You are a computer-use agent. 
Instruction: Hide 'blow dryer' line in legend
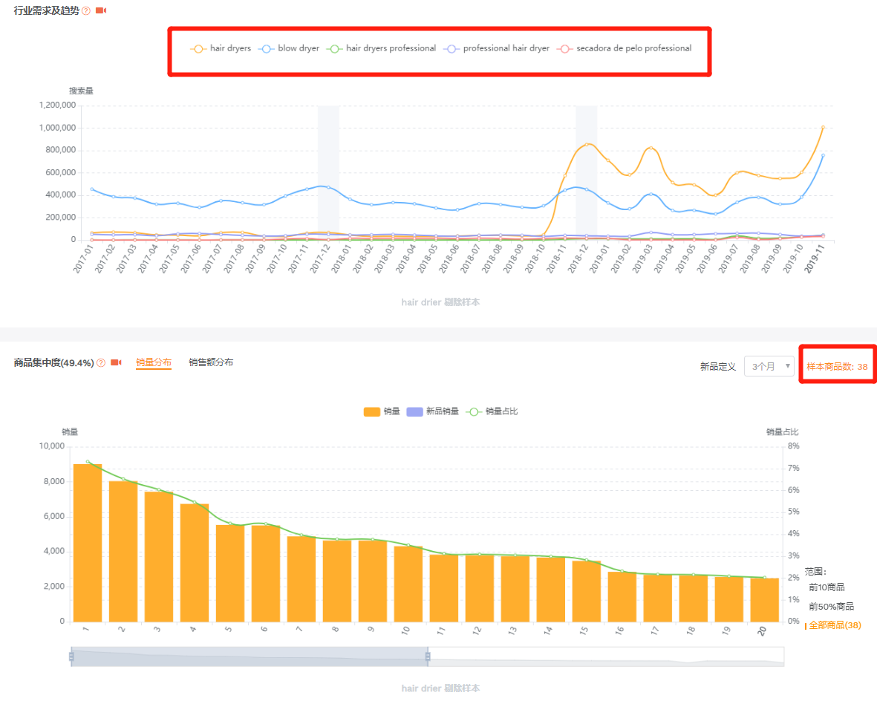[x=289, y=49]
